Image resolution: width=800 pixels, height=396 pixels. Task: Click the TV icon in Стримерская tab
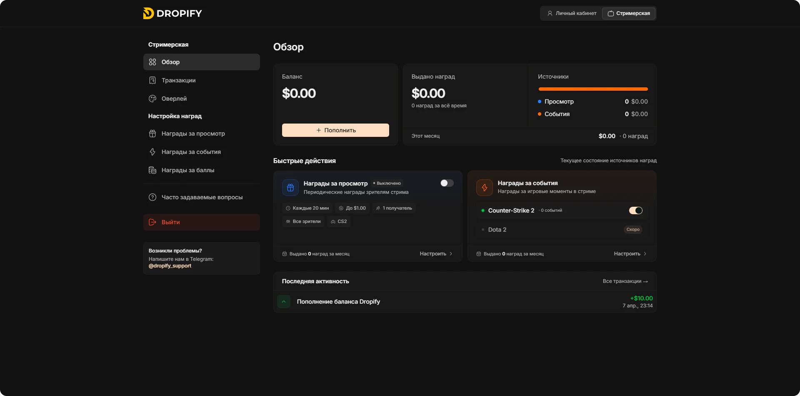tap(611, 13)
